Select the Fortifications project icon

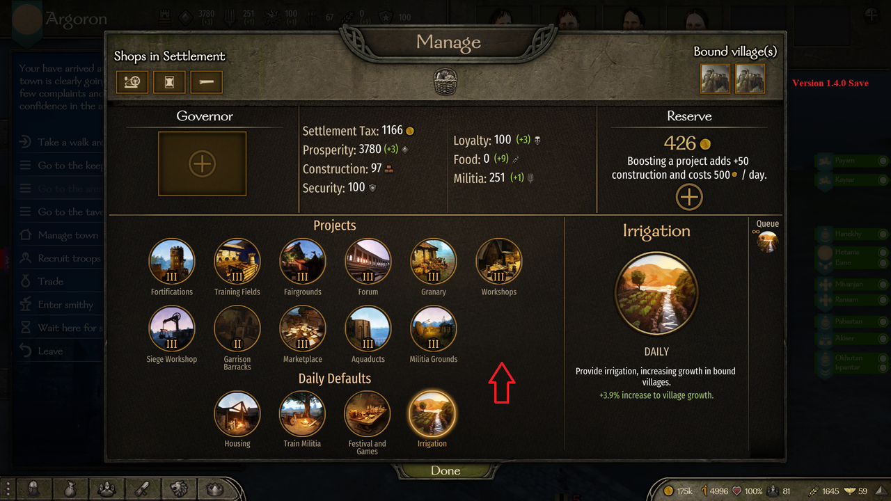coord(172,262)
